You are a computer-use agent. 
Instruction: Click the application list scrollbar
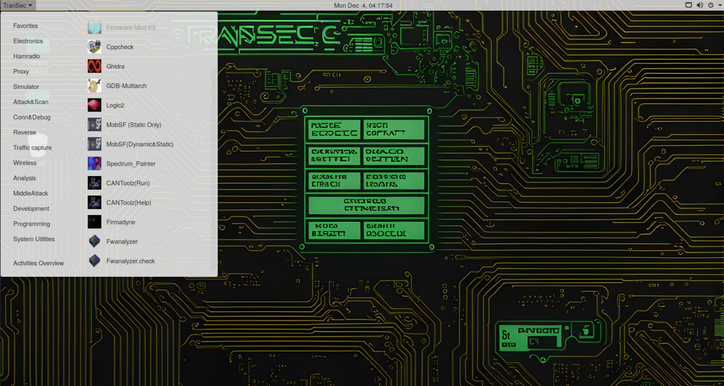(213, 168)
